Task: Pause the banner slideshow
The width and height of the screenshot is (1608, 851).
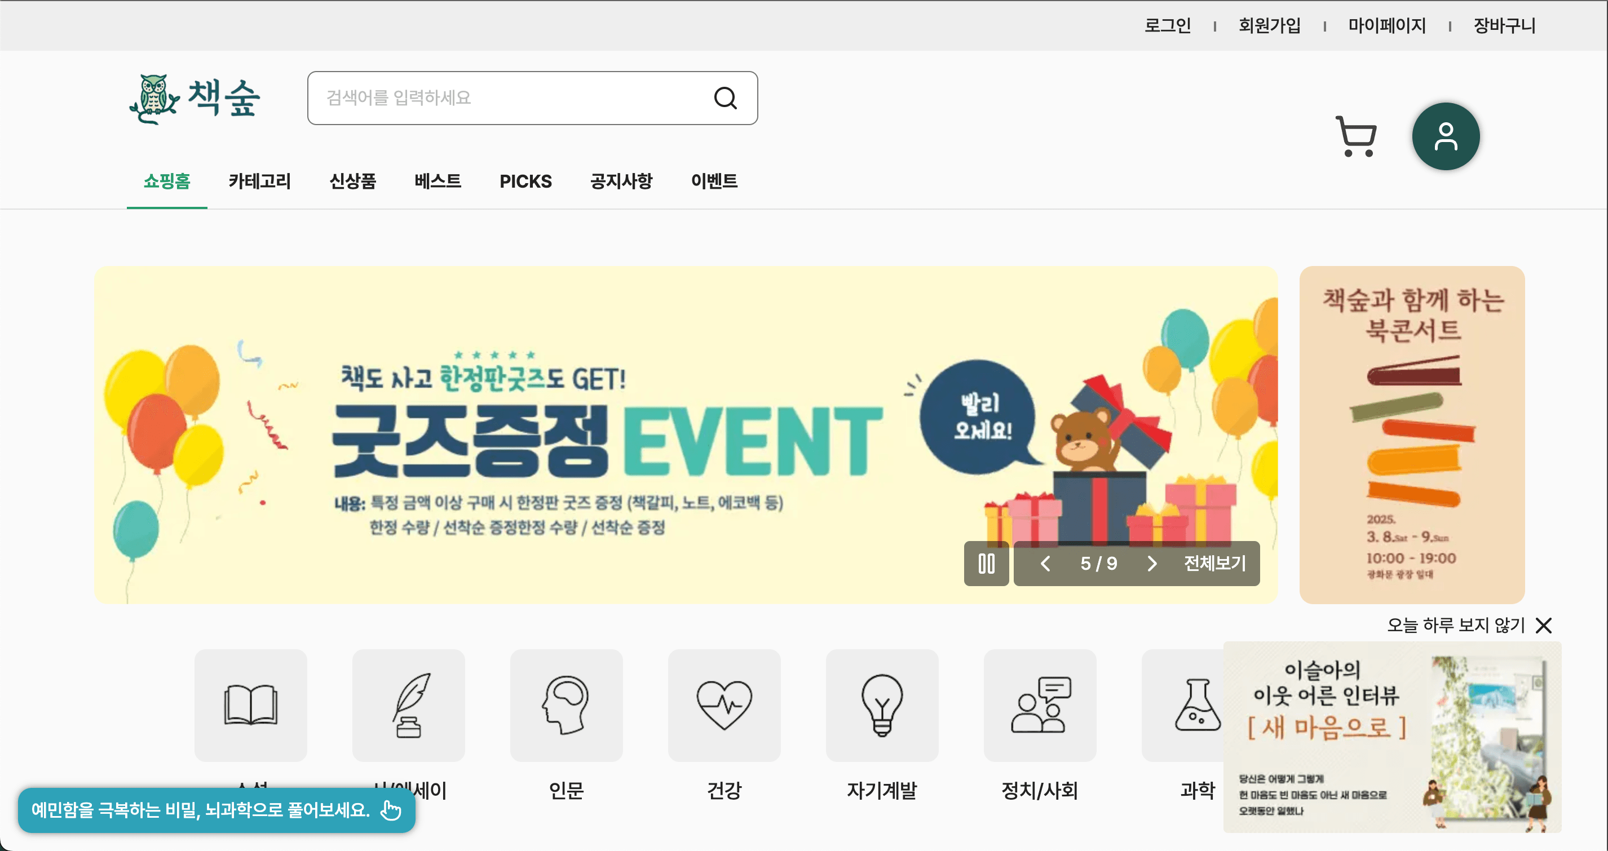Action: coord(986,564)
